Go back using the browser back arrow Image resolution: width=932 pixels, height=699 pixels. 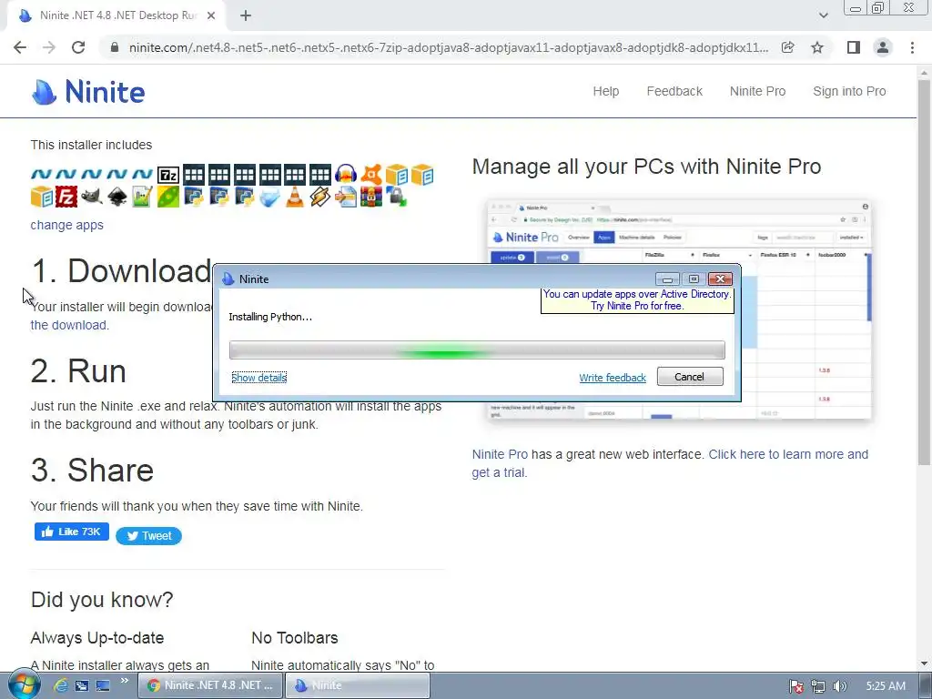coord(20,47)
